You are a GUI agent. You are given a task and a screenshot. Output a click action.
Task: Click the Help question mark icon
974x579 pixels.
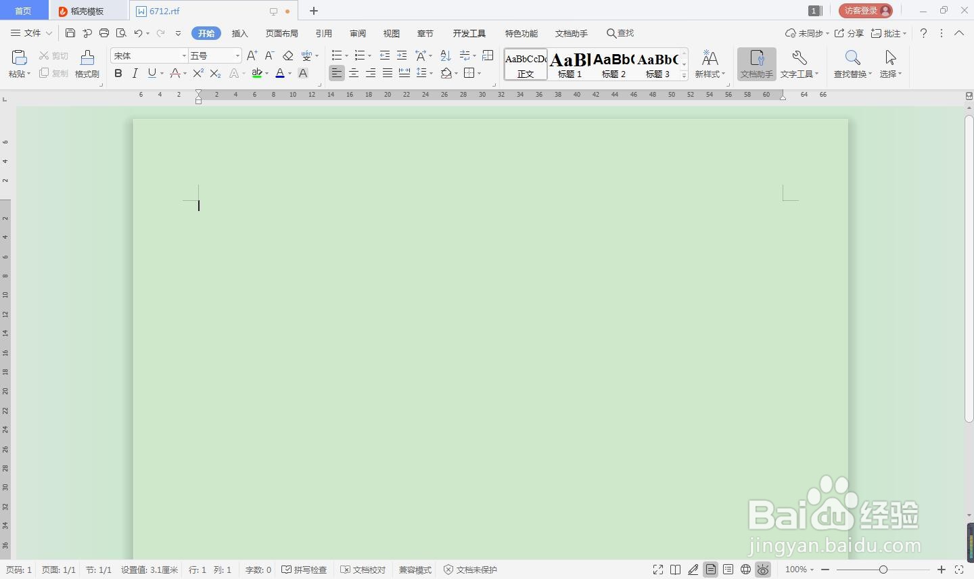(923, 33)
